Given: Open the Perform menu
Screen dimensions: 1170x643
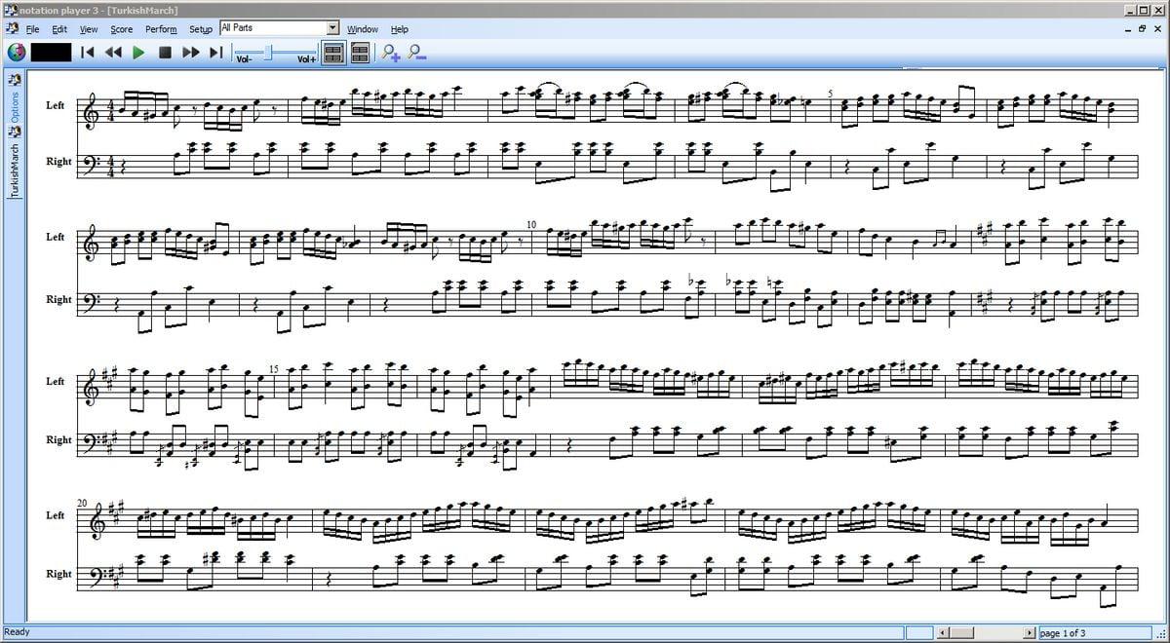Looking at the screenshot, I should coord(161,29).
